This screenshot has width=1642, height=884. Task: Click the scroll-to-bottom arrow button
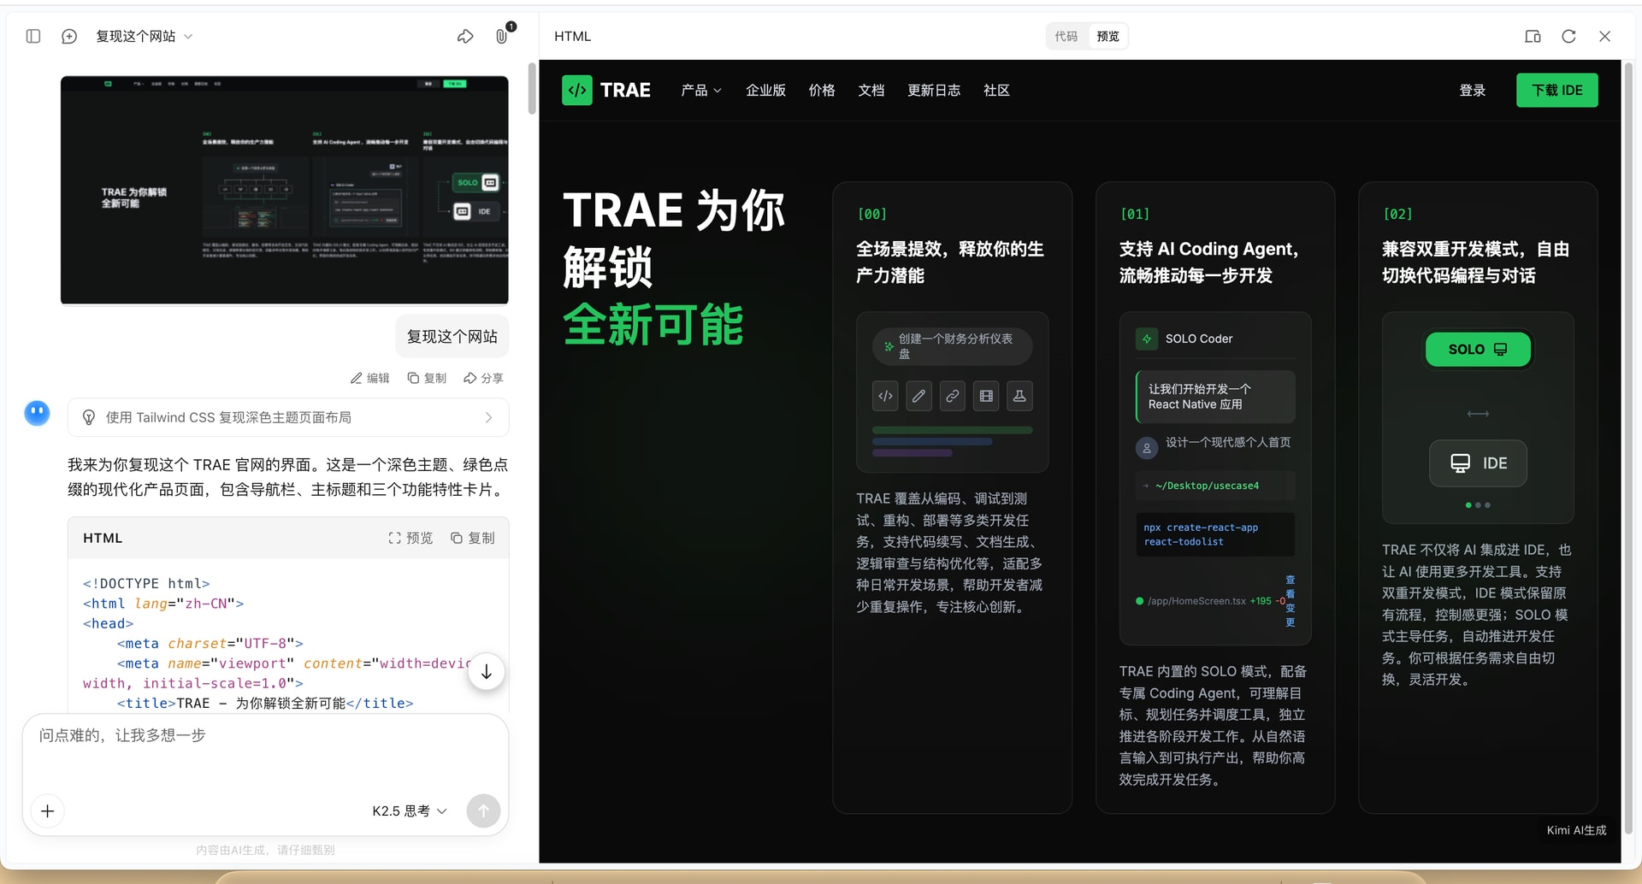click(486, 672)
